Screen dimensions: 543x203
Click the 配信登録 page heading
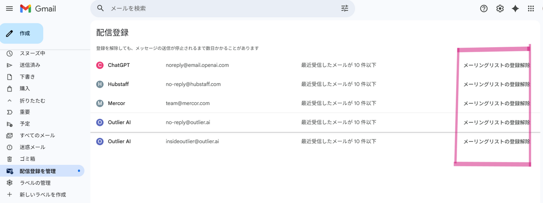(112, 33)
